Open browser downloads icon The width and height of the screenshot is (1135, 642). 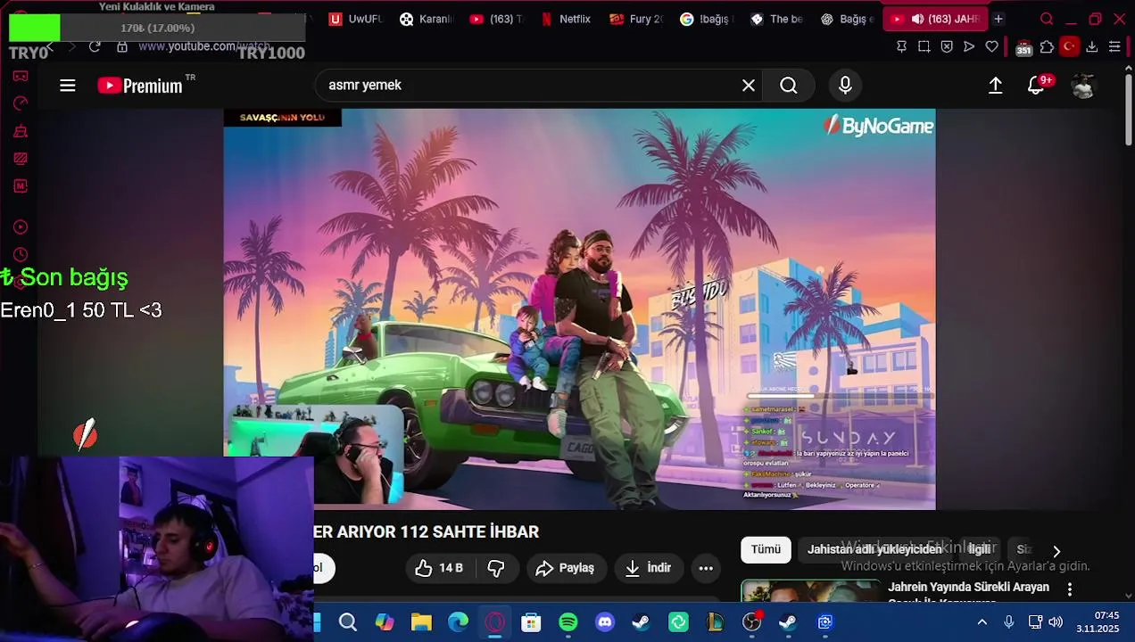(x=1091, y=46)
